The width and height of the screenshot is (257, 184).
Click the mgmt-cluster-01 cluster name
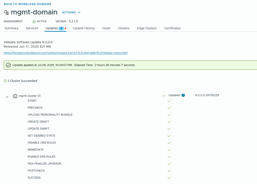pyautogui.click(x=30, y=96)
